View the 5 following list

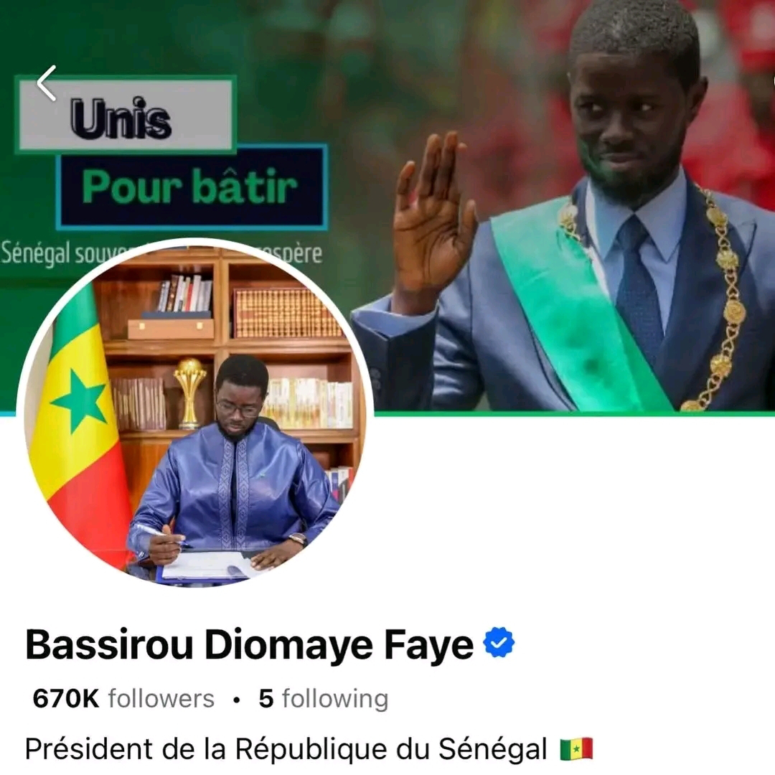point(323,698)
